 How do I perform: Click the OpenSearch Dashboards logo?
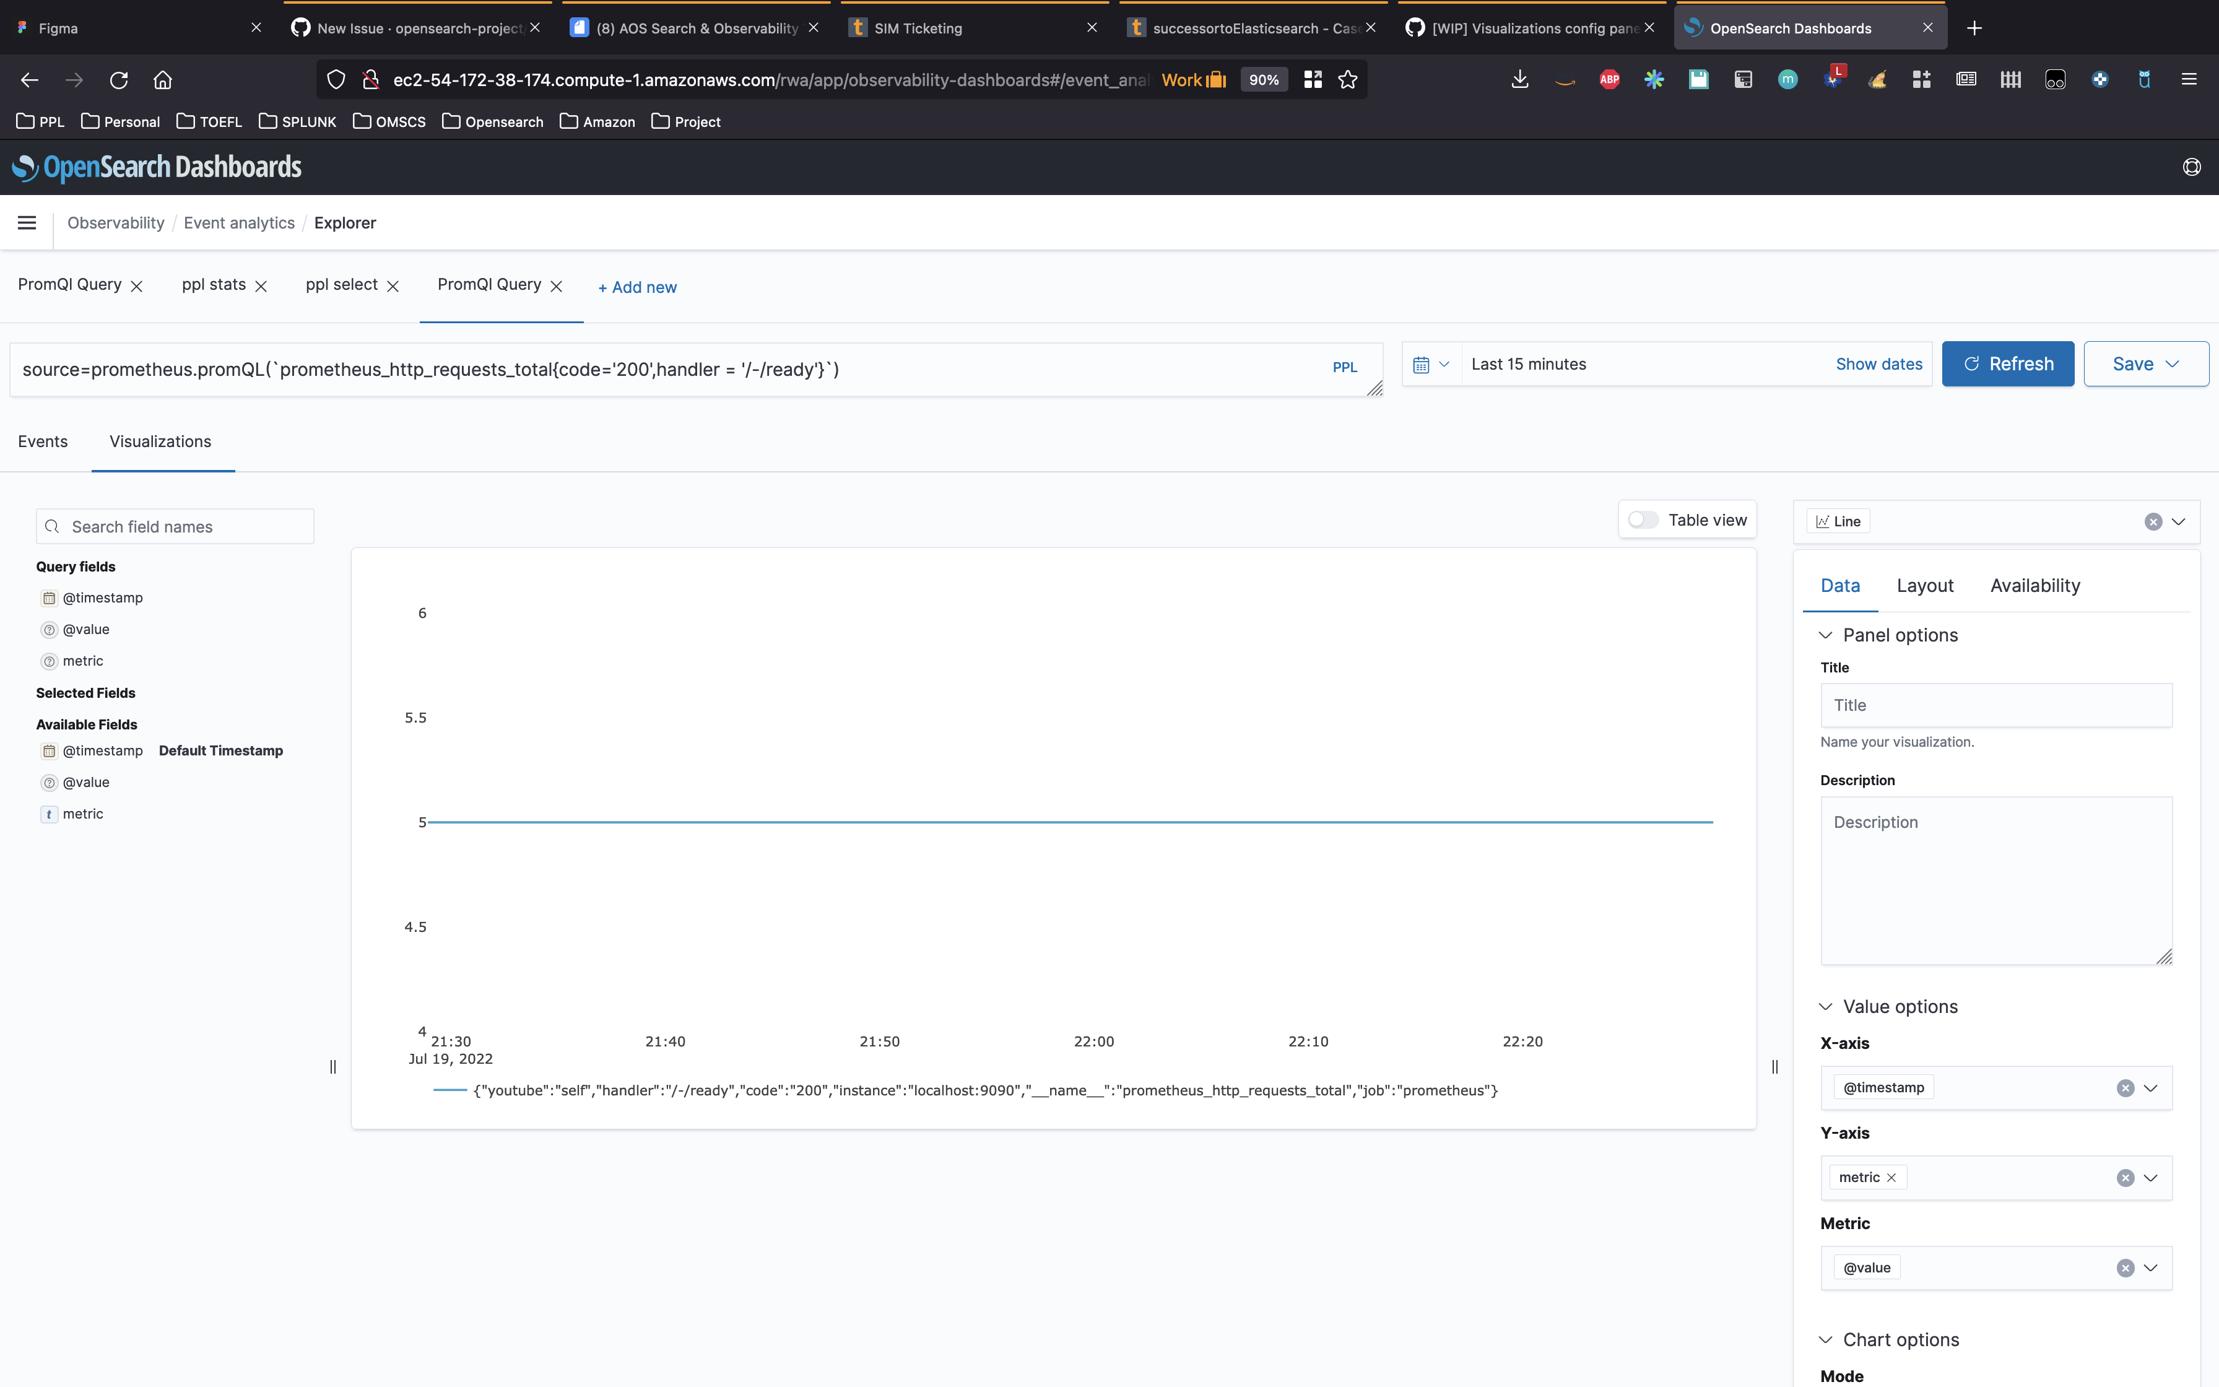[x=157, y=167]
